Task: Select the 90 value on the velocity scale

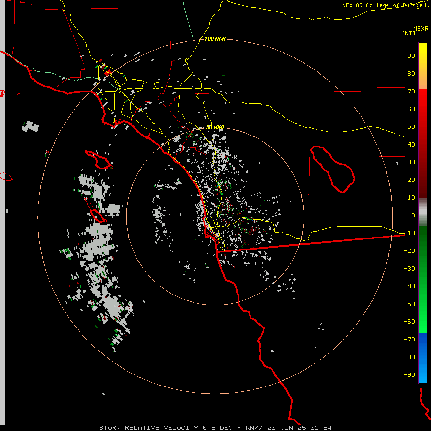Action: click(411, 56)
